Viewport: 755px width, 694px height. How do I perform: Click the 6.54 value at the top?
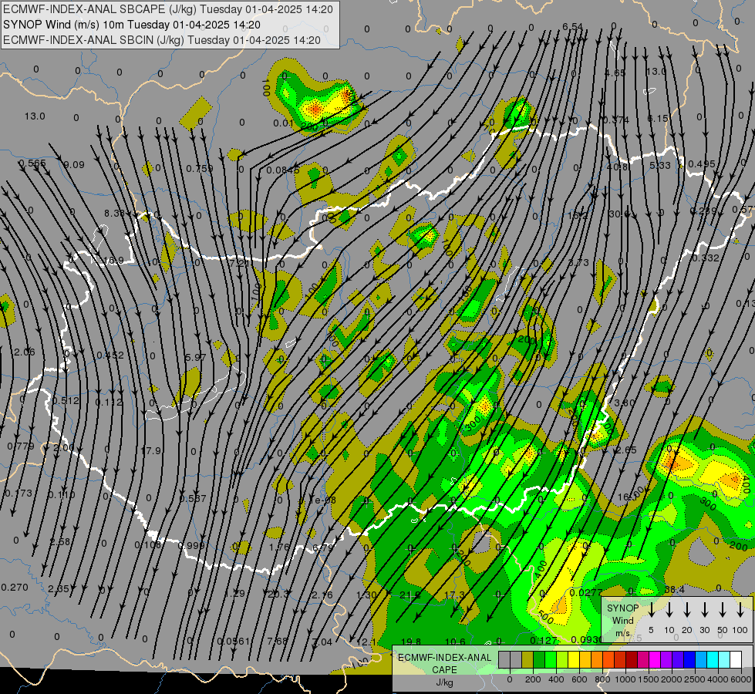point(572,27)
